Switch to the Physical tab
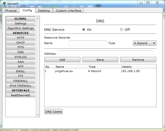This screenshot has height=131, width=165. [11, 11]
